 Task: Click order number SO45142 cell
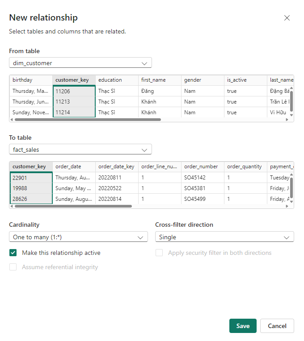tap(203, 178)
